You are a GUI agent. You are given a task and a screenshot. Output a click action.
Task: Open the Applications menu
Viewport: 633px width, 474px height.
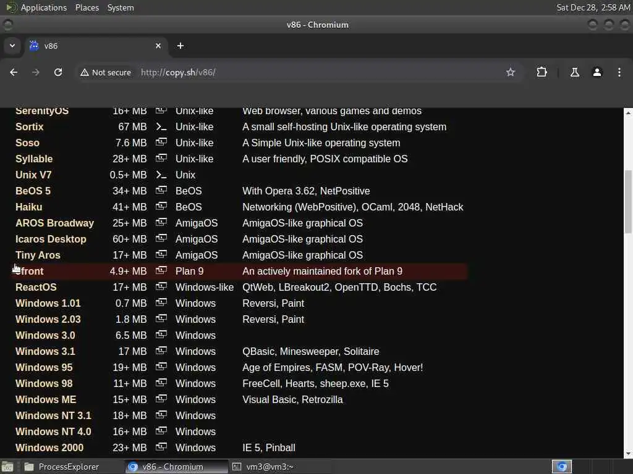click(44, 7)
